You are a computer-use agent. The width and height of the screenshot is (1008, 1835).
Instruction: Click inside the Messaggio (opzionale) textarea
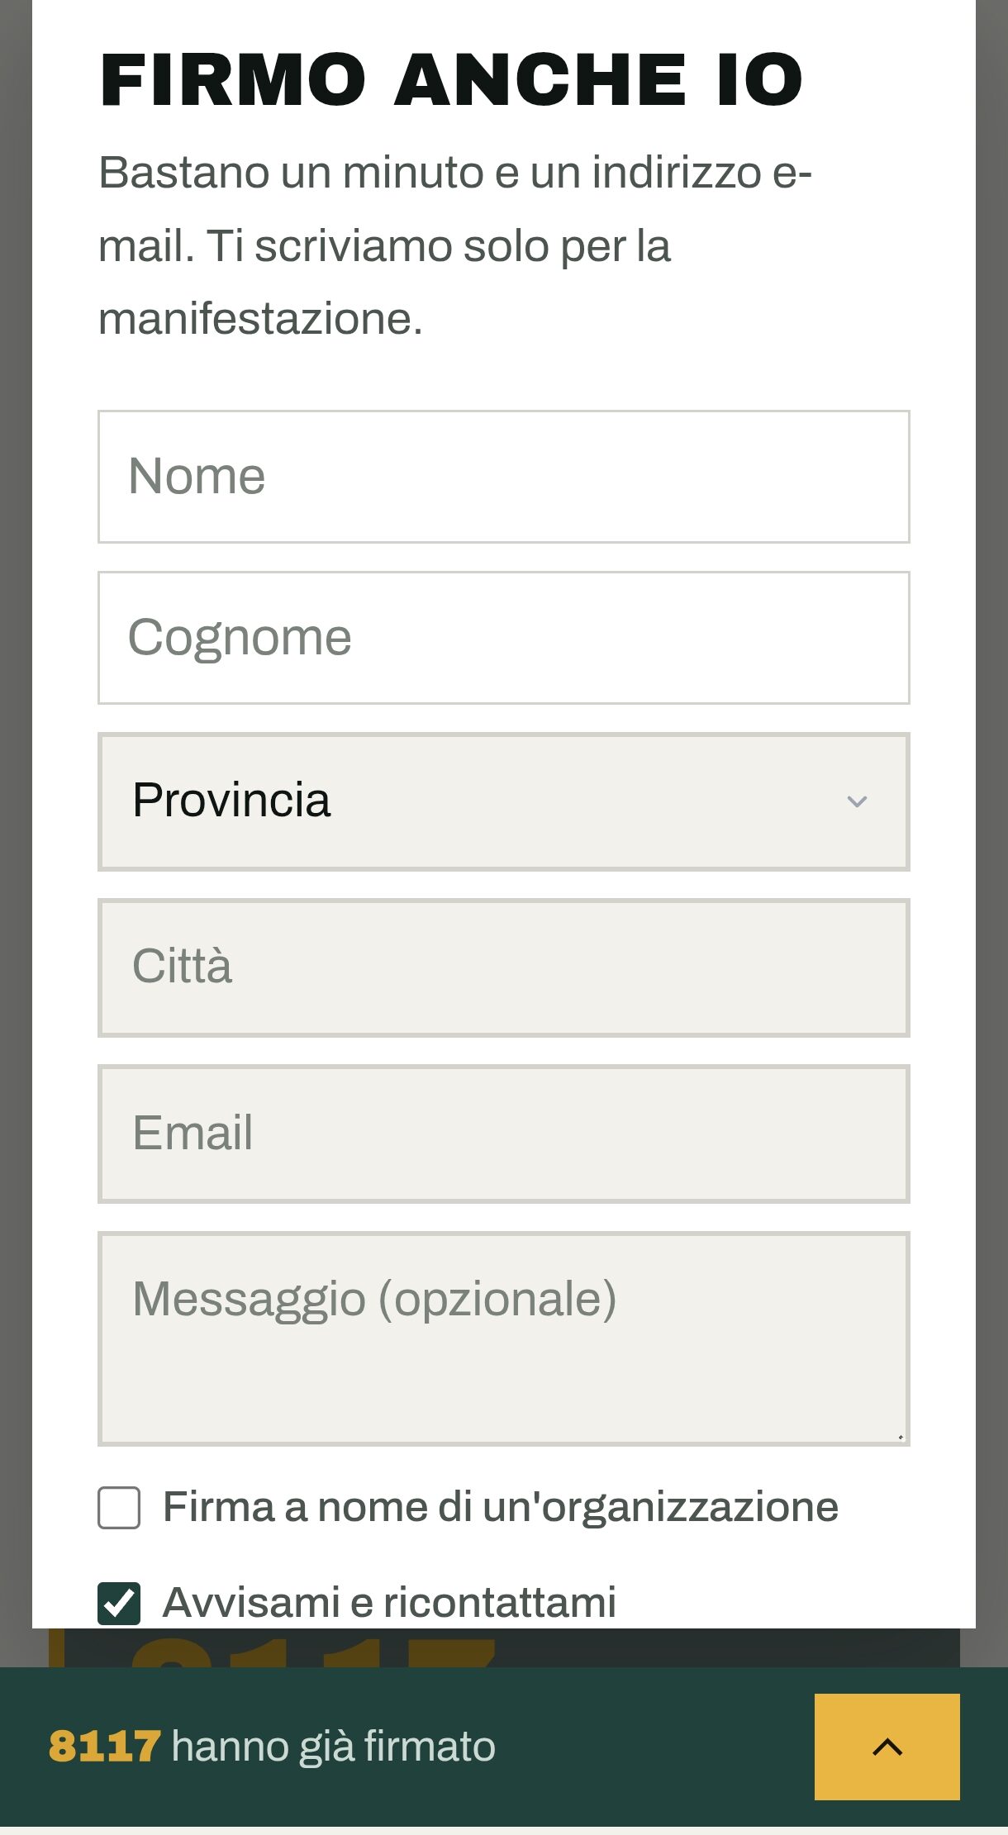click(x=504, y=1338)
